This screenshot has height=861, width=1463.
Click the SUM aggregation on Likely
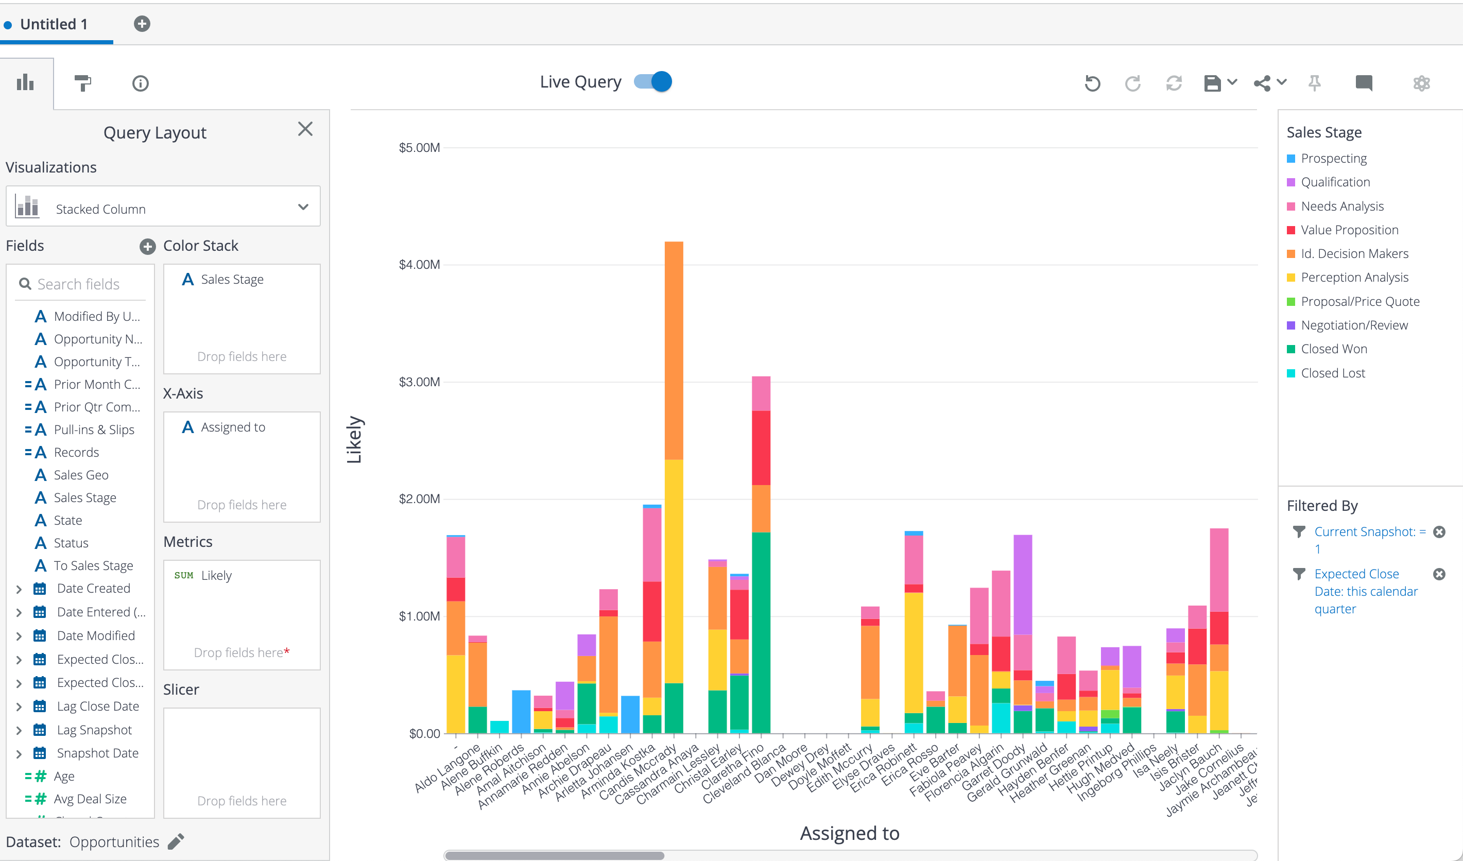click(x=183, y=575)
